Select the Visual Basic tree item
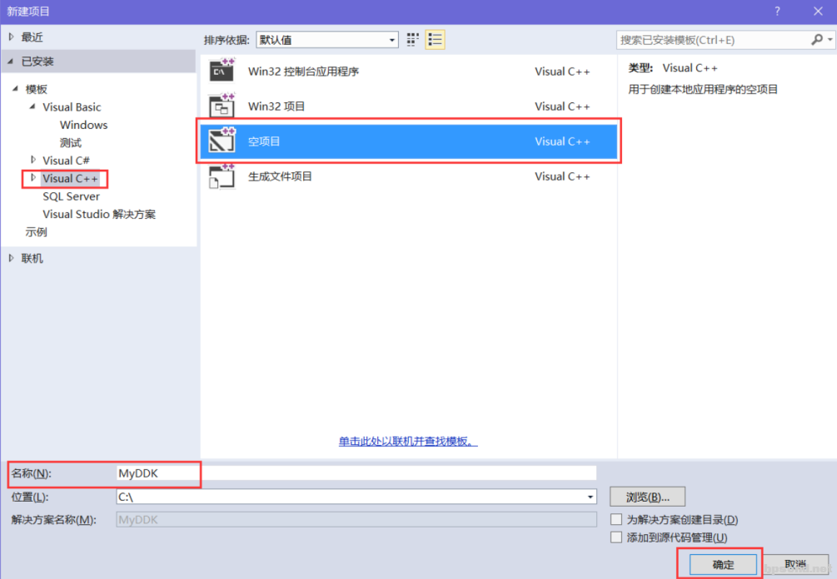837x579 pixels. pyautogui.click(x=72, y=107)
